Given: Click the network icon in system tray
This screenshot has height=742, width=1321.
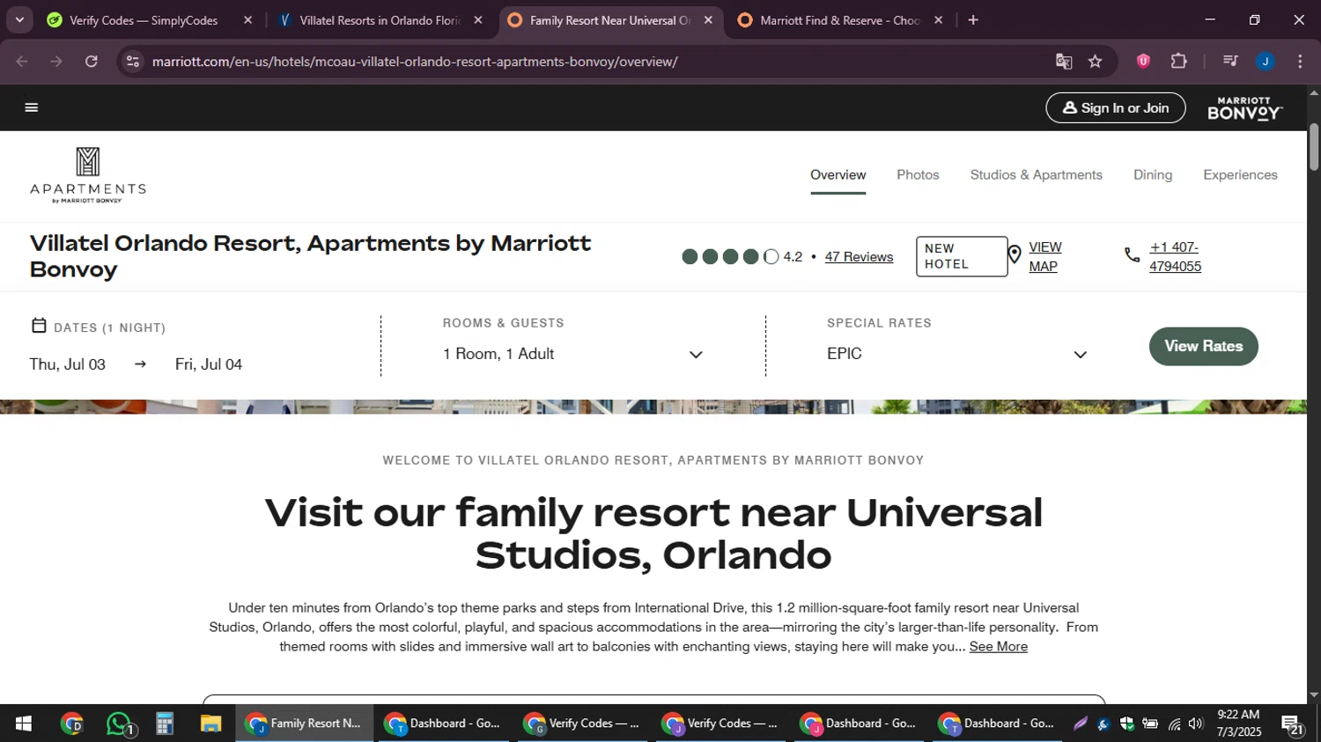Looking at the screenshot, I should pyautogui.click(x=1174, y=724).
